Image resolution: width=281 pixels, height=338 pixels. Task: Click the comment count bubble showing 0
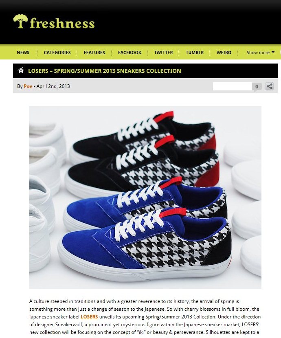[257, 87]
